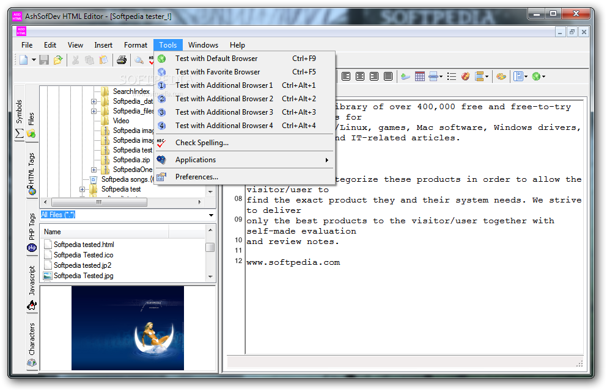Viewport: 607px width, 391px height.
Task: Click the Flash insert icon
Action: pyautogui.click(x=465, y=76)
